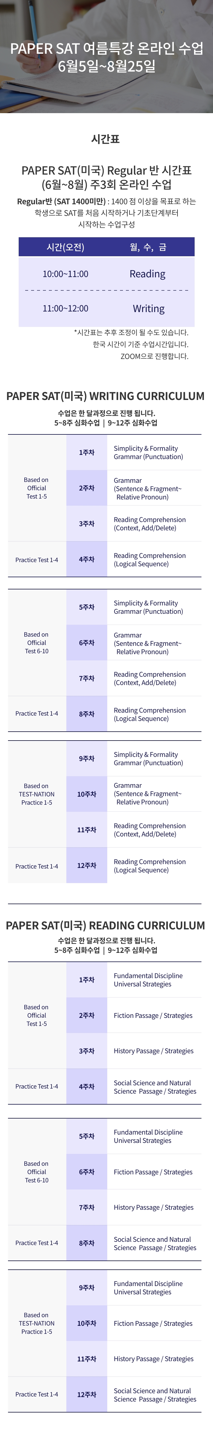Click 12주차 Reading Comprehension (Logical Sequence) row

[134, 866]
